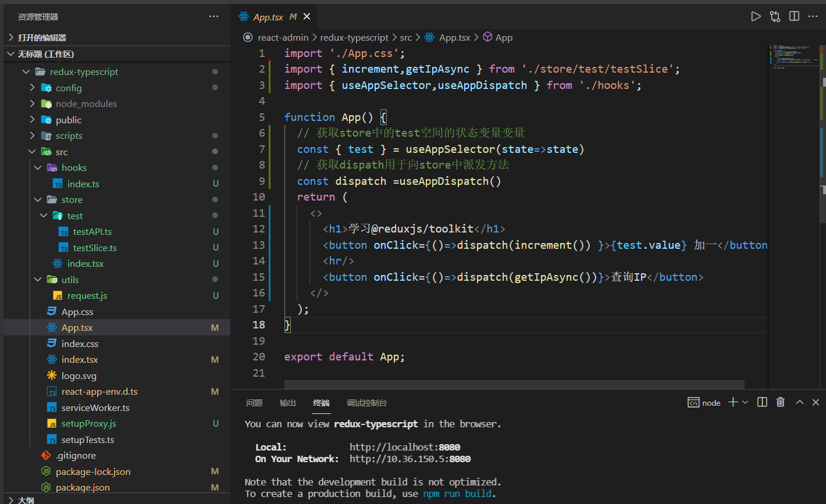Click the .gitignore git icon
Image resolution: width=826 pixels, height=504 pixels.
click(x=46, y=455)
